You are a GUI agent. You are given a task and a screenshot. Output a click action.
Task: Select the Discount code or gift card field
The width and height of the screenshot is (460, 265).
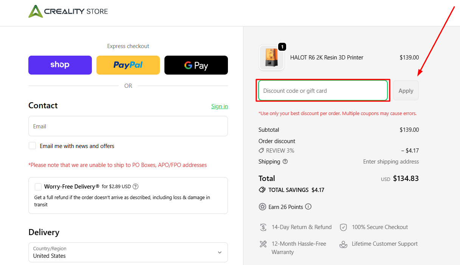pyautogui.click(x=323, y=90)
